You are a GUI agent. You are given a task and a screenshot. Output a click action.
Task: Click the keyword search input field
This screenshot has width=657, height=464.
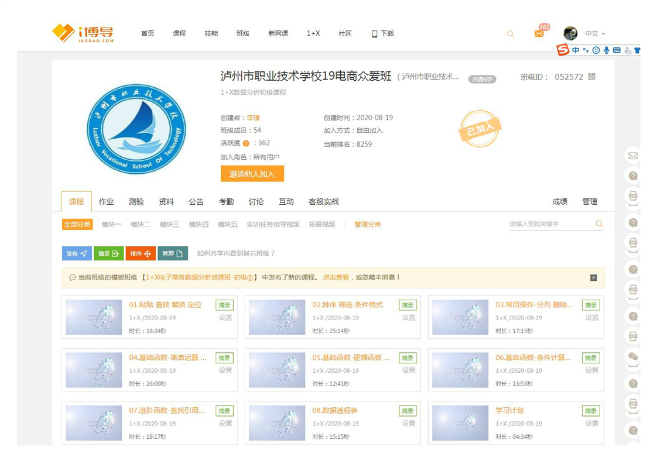pyautogui.click(x=550, y=224)
